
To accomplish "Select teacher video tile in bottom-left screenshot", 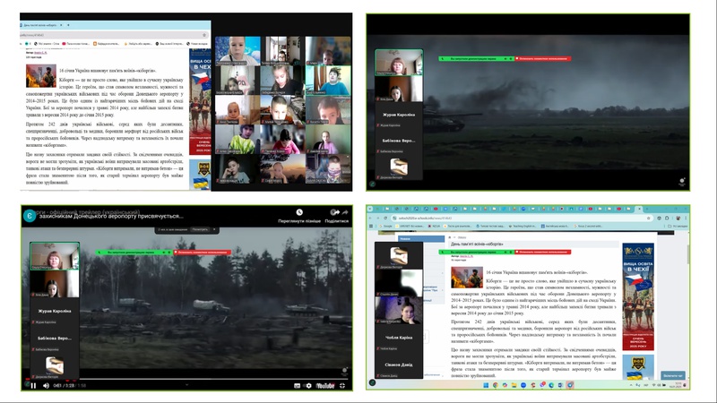I will (55, 256).
